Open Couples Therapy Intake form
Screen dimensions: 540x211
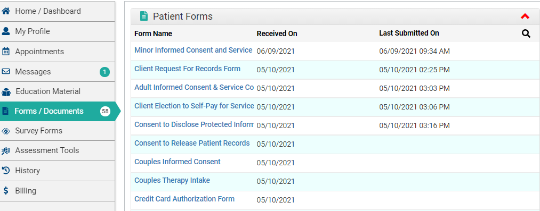point(172,181)
